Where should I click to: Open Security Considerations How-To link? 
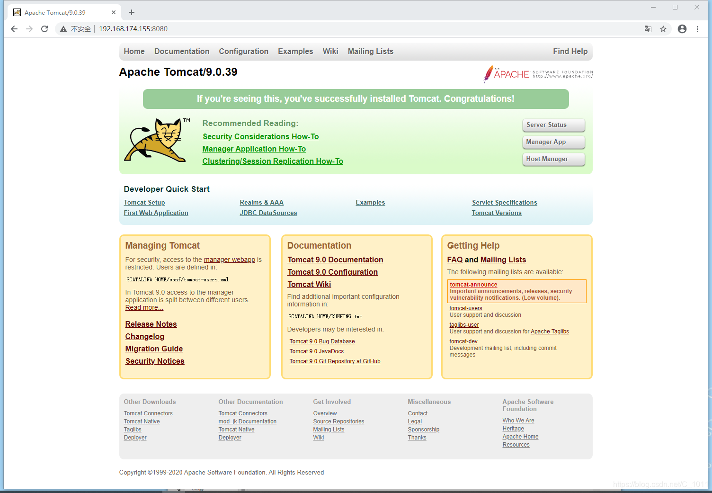click(261, 136)
